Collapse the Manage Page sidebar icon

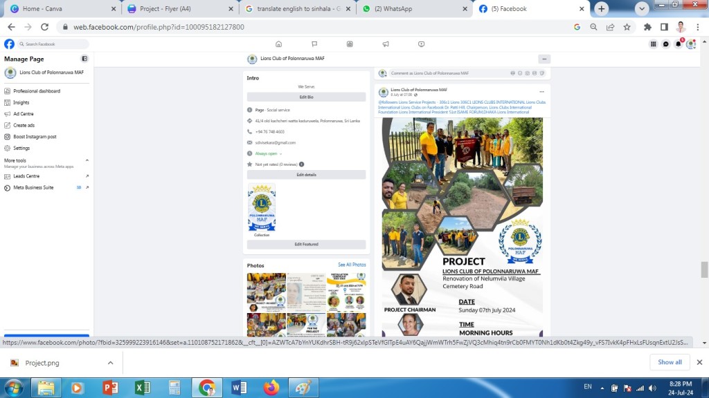tap(84, 59)
